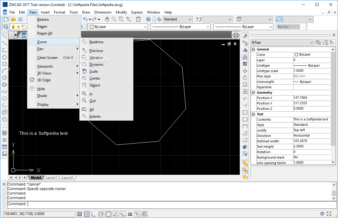Switch to Layout2 tab
Image resolution: width=338 pixels, height=218 pixels.
[67, 178]
